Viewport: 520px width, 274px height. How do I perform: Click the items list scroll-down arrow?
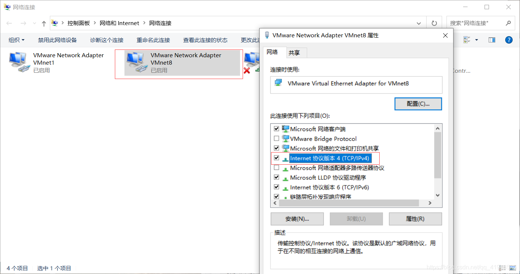click(x=438, y=195)
